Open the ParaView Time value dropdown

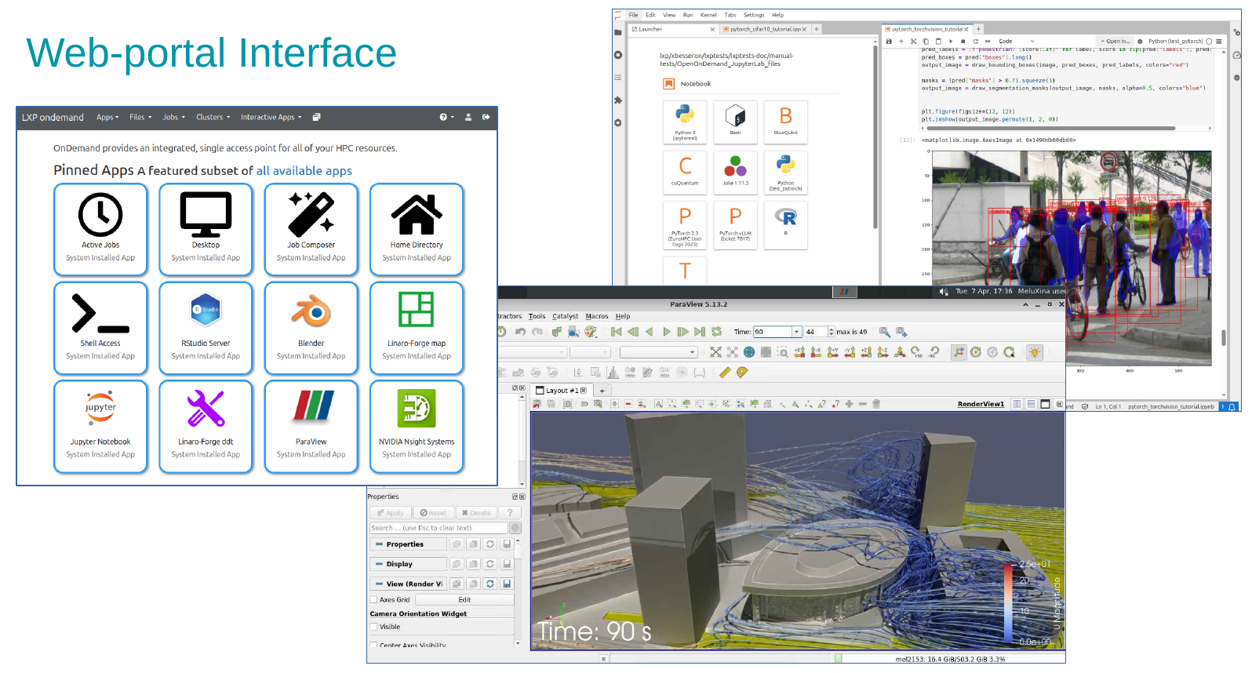point(796,332)
